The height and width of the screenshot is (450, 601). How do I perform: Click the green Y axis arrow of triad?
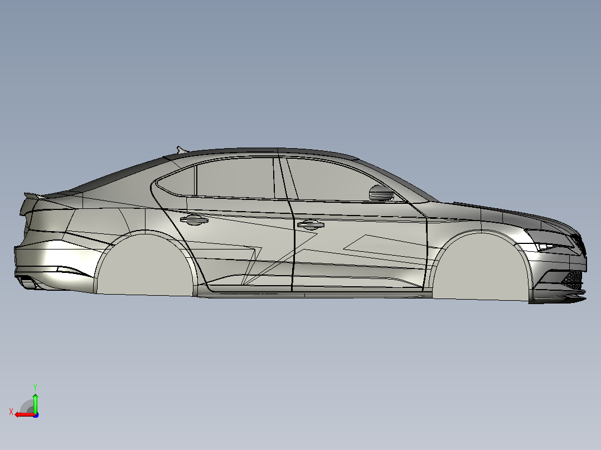click(35, 403)
